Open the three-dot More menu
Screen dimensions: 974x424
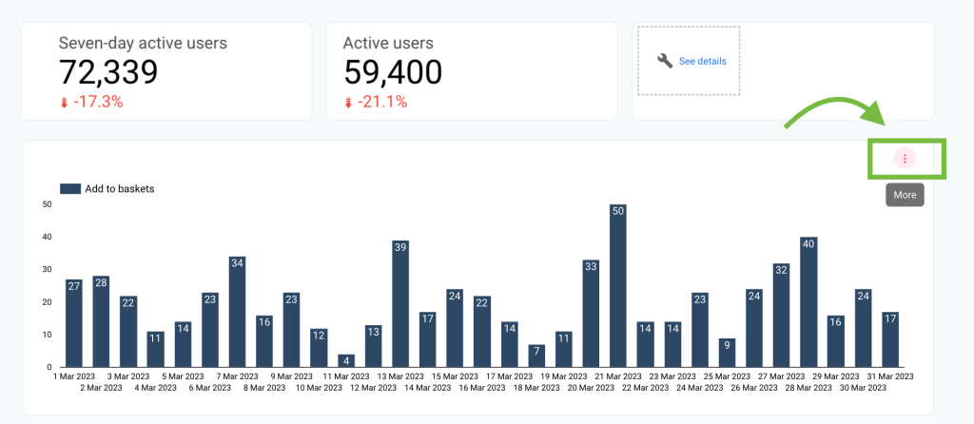pyautogui.click(x=905, y=159)
